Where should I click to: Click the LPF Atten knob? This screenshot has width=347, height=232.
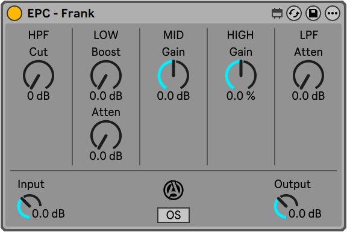[x=308, y=76]
